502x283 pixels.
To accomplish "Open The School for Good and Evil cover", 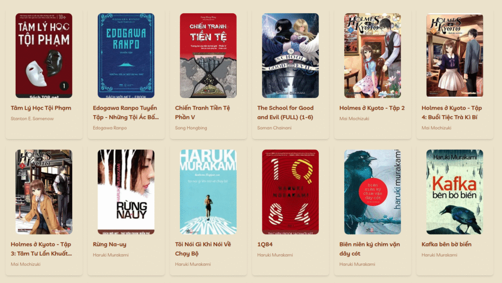I will [x=290, y=56].
